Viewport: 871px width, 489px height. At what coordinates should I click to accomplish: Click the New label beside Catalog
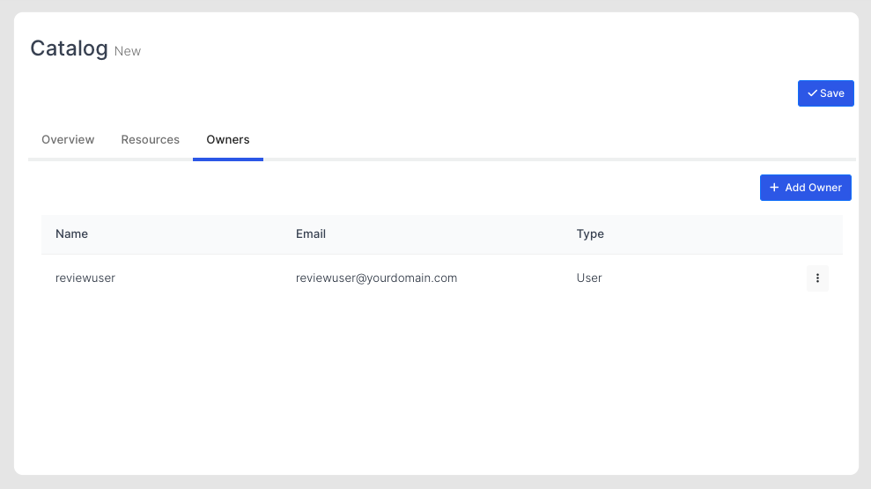tap(128, 51)
